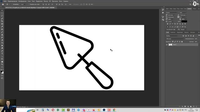The width and height of the screenshot is (200, 112).
Task: Select the Pen tool
Action: point(2,51)
